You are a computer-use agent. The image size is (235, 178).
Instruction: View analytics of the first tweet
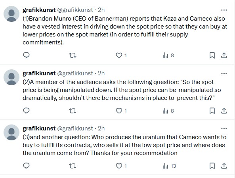(168, 56)
